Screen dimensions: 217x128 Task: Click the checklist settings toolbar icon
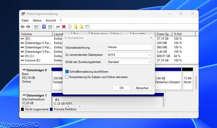[x=87, y=27]
